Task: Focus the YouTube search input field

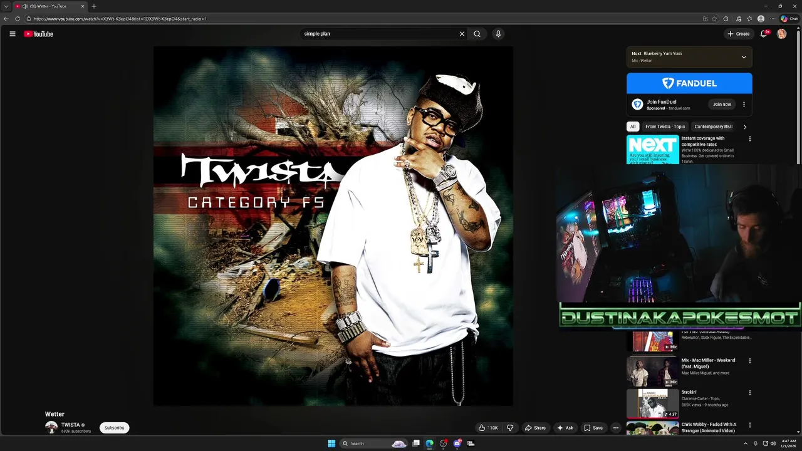Action: pyautogui.click(x=379, y=34)
